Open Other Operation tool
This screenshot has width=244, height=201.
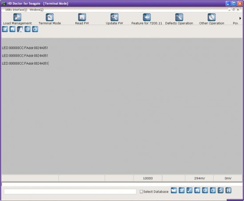point(212,19)
